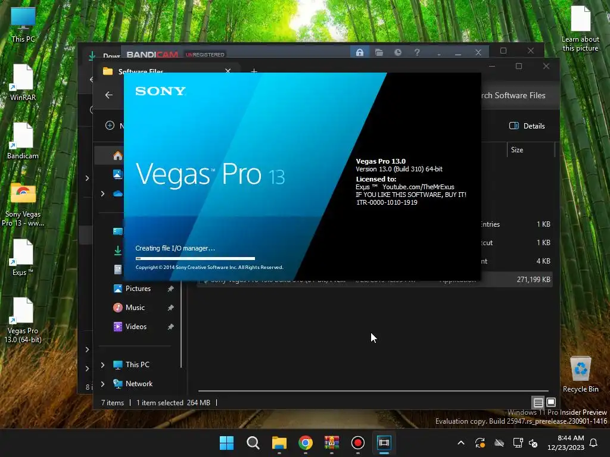Open Google Chrome from the taskbar
Image resolution: width=610 pixels, height=457 pixels.
(306, 443)
